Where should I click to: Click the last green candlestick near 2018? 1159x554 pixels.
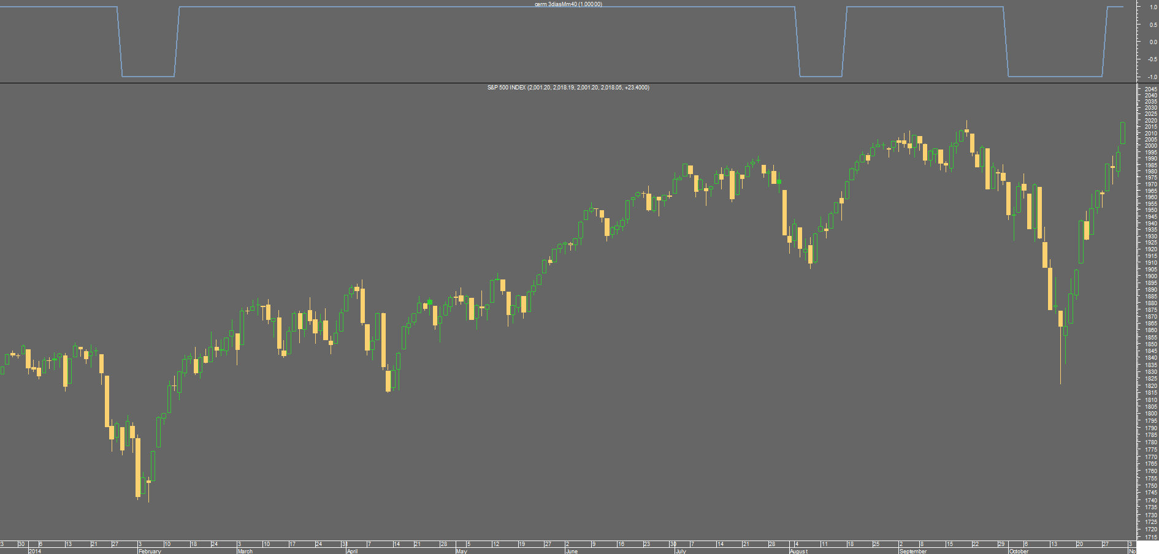coord(1123,133)
